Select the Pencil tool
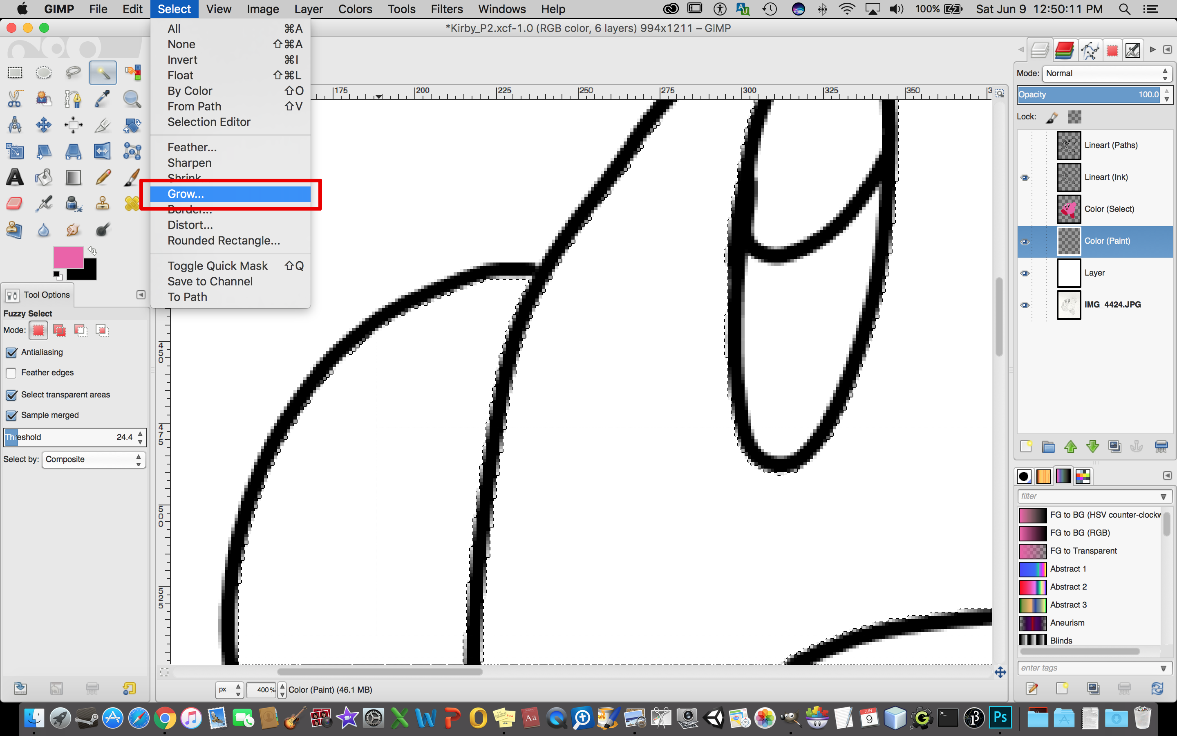This screenshot has height=736, width=1177. coord(103,177)
